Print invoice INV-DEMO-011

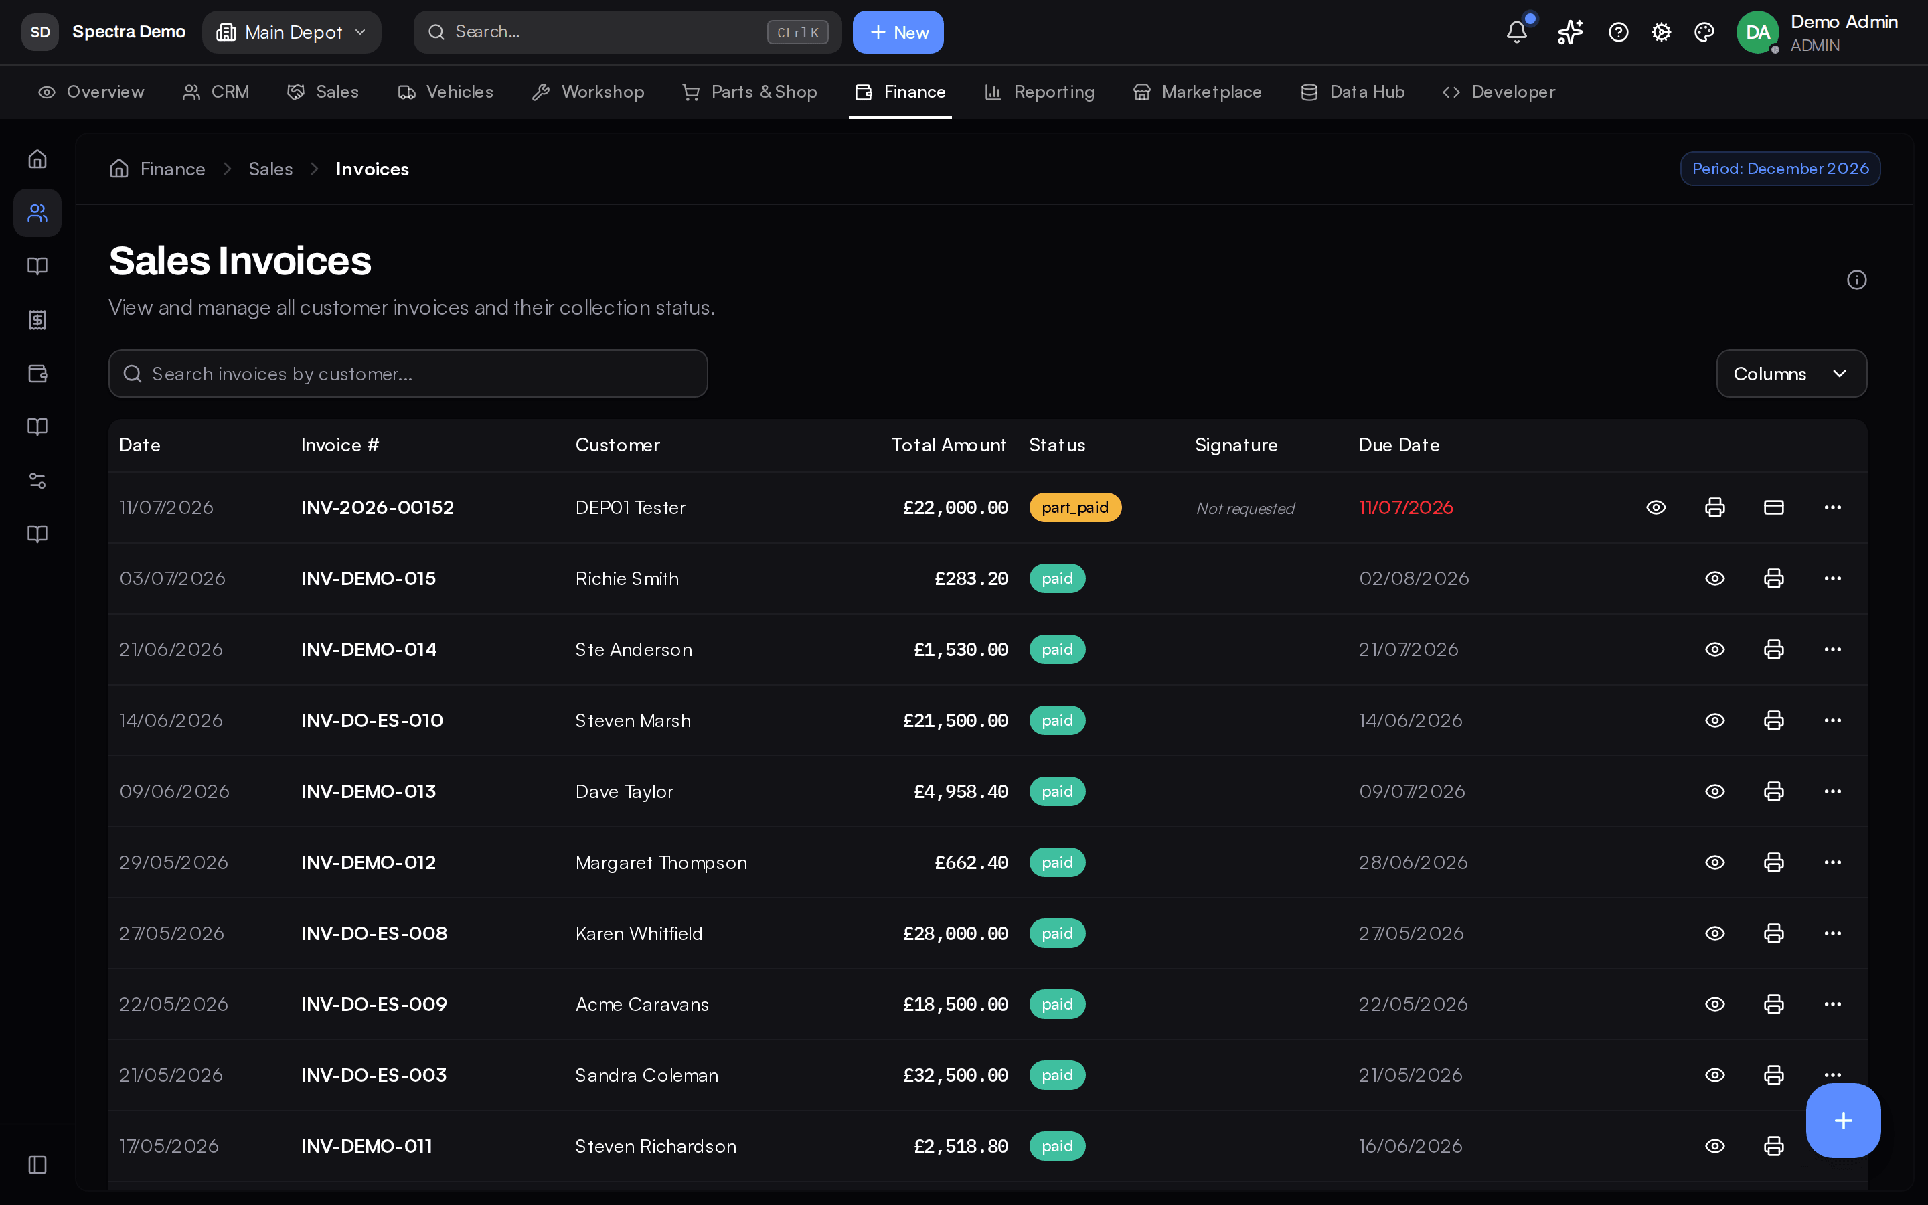(x=1773, y=1146)
